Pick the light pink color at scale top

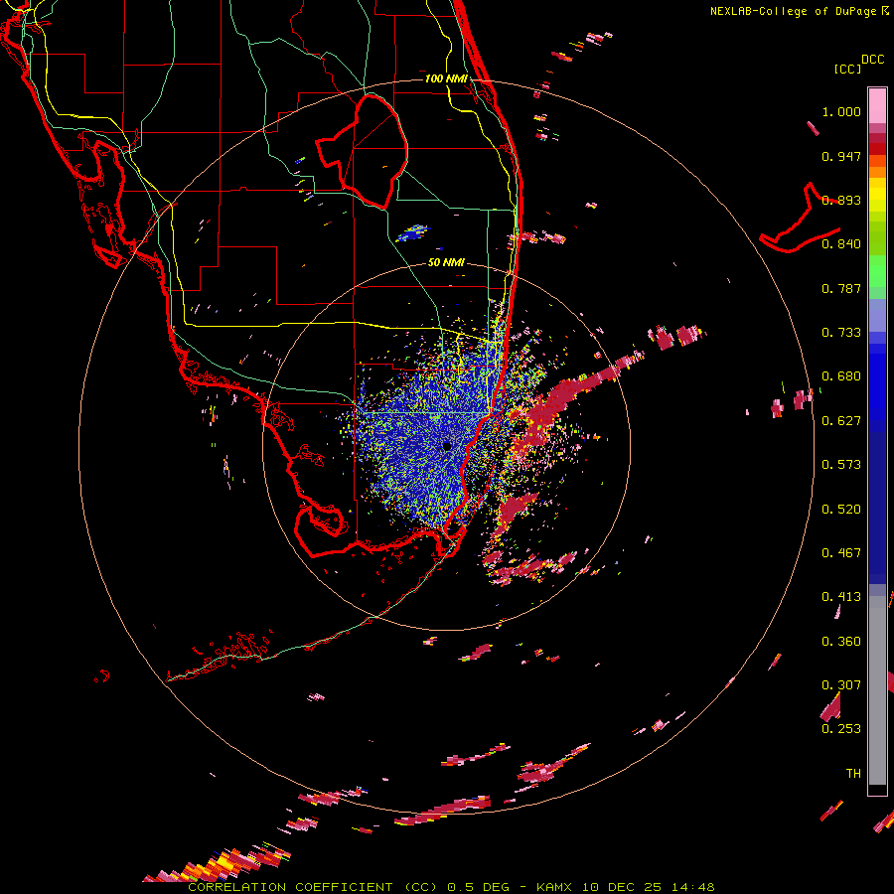(877, 105)
